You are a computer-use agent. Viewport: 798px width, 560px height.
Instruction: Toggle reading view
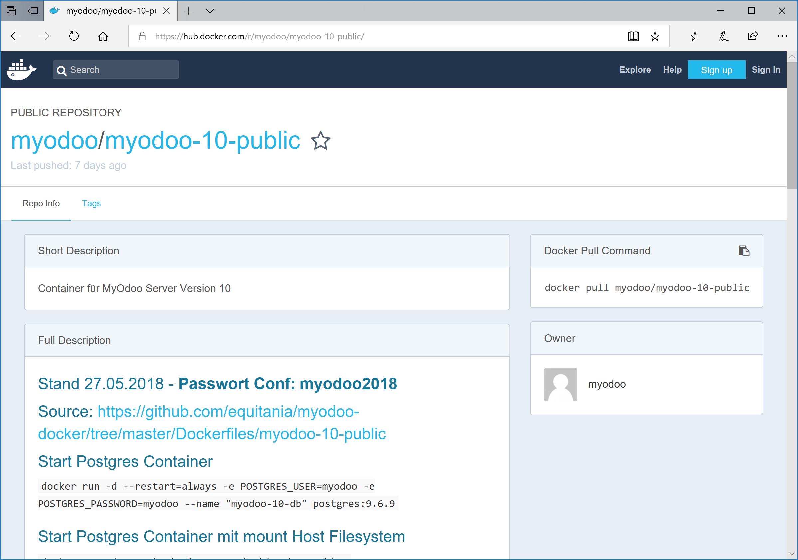(x=633, y=36)
